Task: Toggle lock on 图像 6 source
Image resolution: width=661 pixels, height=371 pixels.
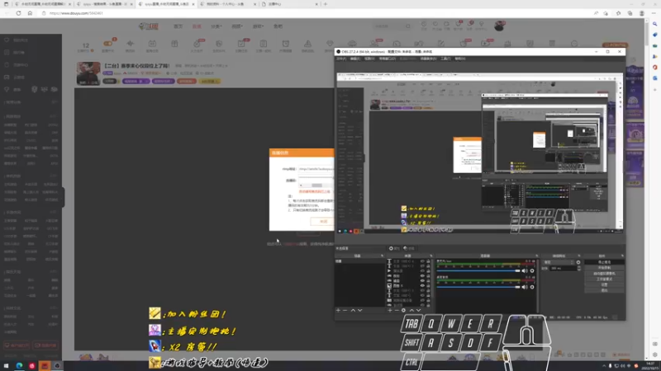Action: tap(428, 285)
